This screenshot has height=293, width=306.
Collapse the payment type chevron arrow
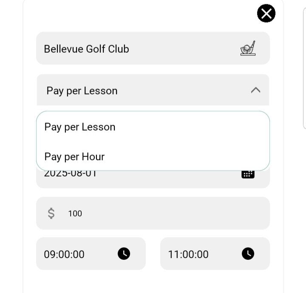255,90
